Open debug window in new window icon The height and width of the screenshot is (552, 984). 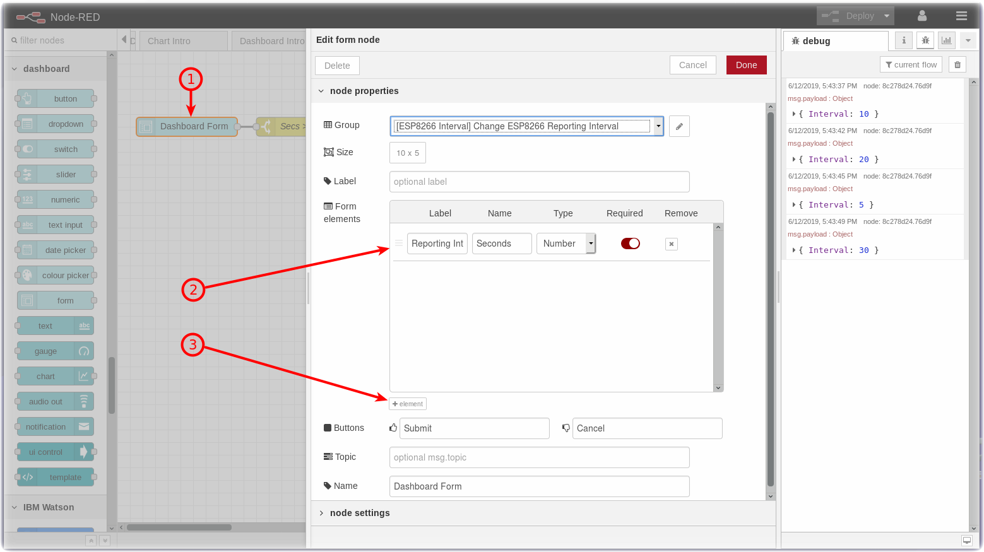coord(967,540)
